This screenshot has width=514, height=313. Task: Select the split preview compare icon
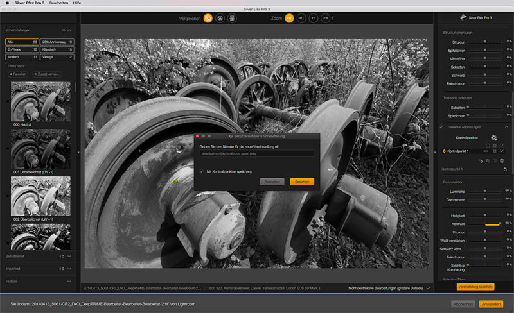point(220,19)
